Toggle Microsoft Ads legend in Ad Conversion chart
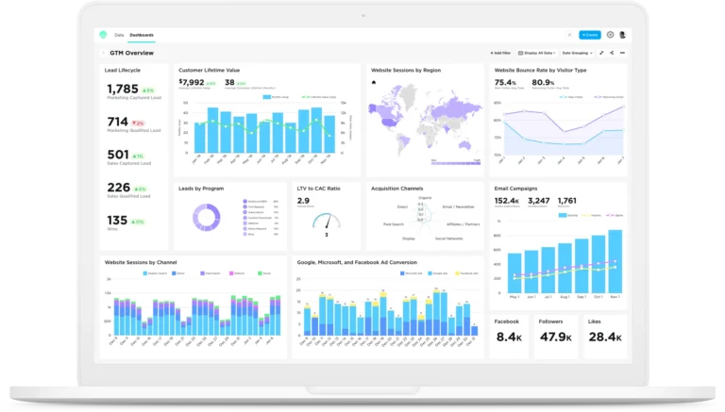 click(x=411, y=273)
